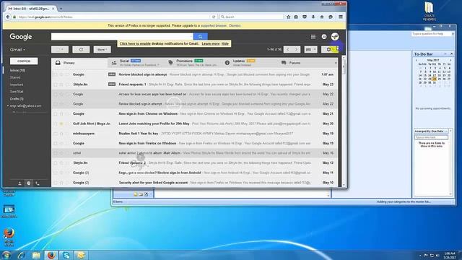Viewport: 462px width, 260px height.
Task: Open the Gmail product switcher dropdown
Action: [17, 50]
